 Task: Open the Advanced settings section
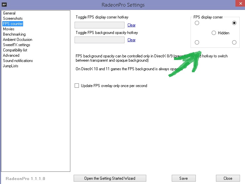[11, 55]
